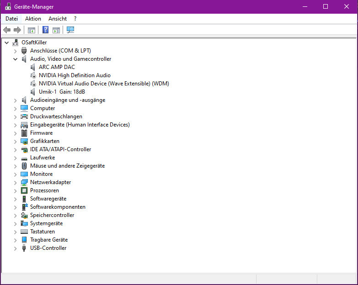Select the IDE ATA/ATAPI-Controller label
Image resolution: width=358 pixels, height=285 pixels.
[x=60, y=149]
